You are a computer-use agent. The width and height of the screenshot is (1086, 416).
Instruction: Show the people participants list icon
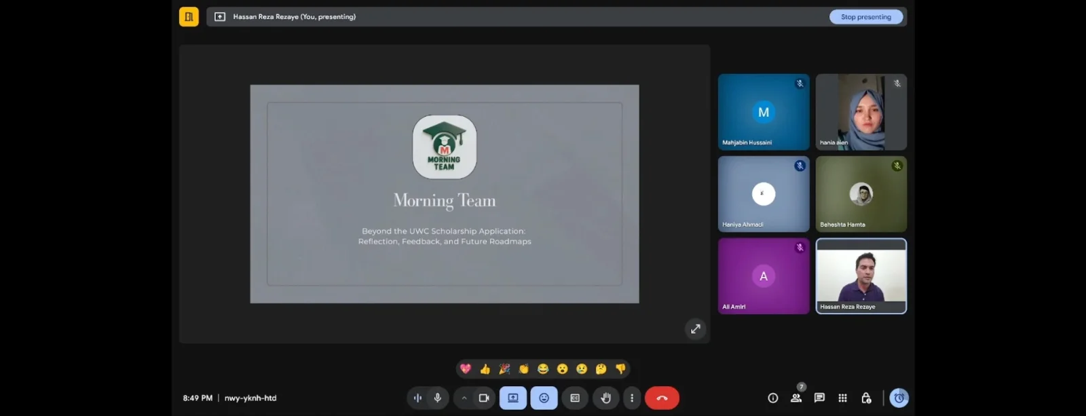coord(796,398)
